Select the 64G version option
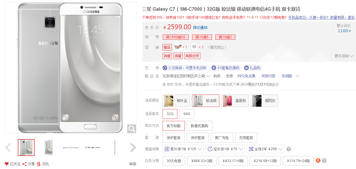The image size is (356, 169). point(187,114)
